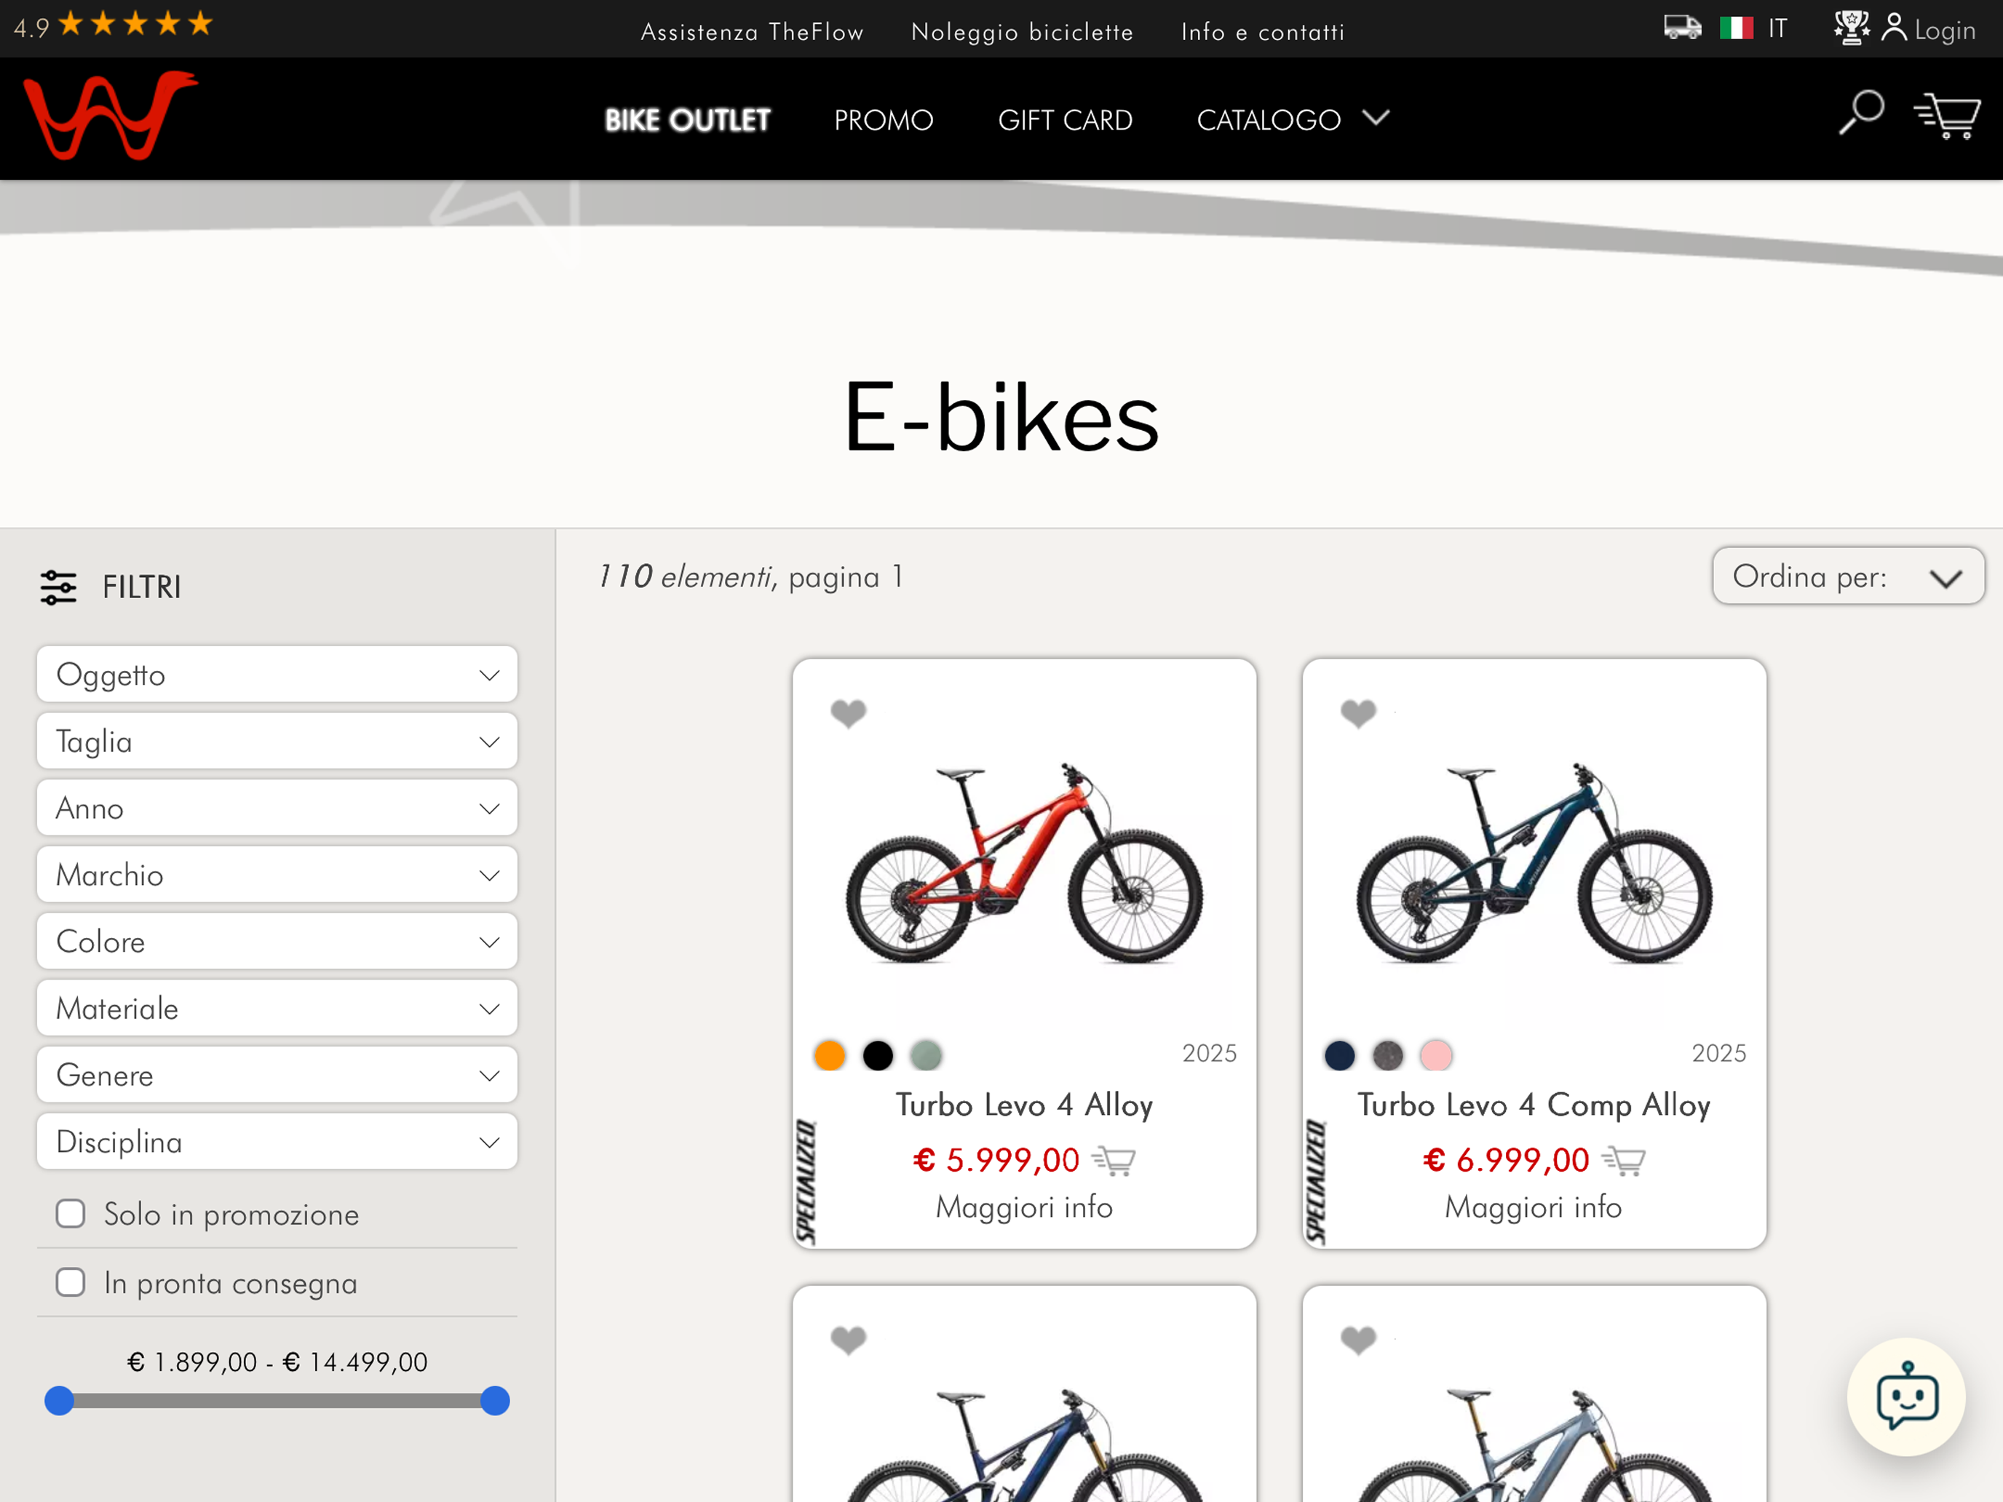Viewport: 2003px width, 1502px height.
Task: Expand the Materiale filter dropdown
Action: [x=277, y=1009]
